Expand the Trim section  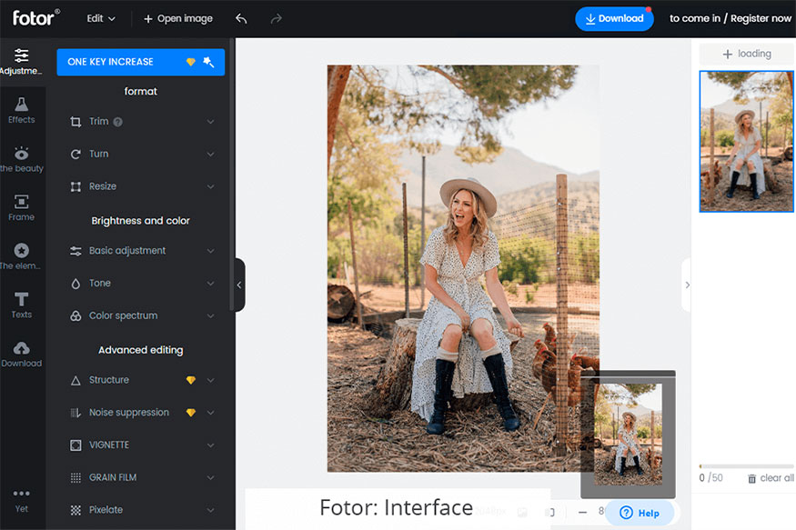point(210,122)
